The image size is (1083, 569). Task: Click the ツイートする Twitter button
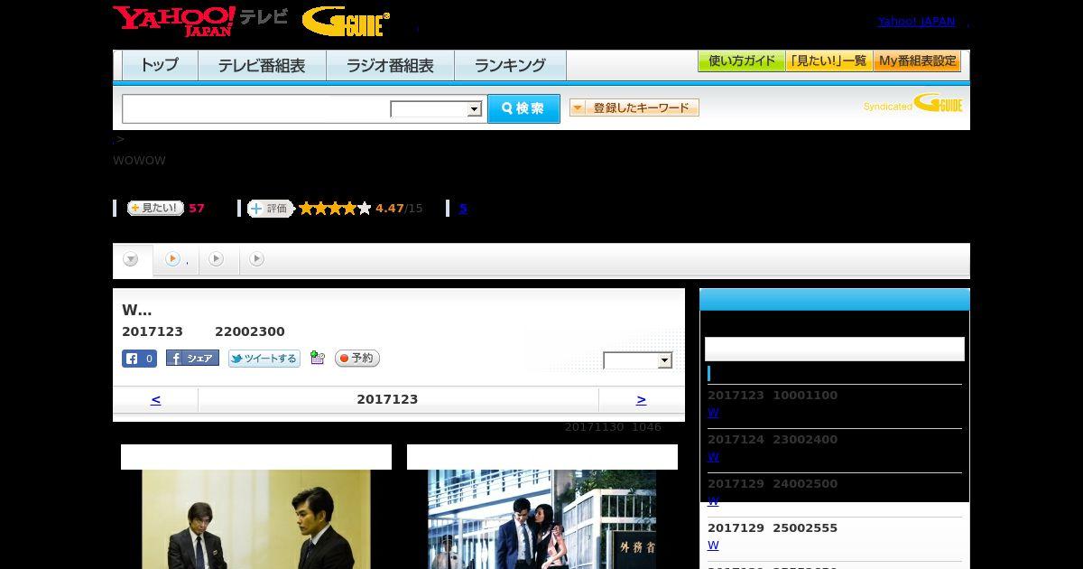(x=264, y=359)
